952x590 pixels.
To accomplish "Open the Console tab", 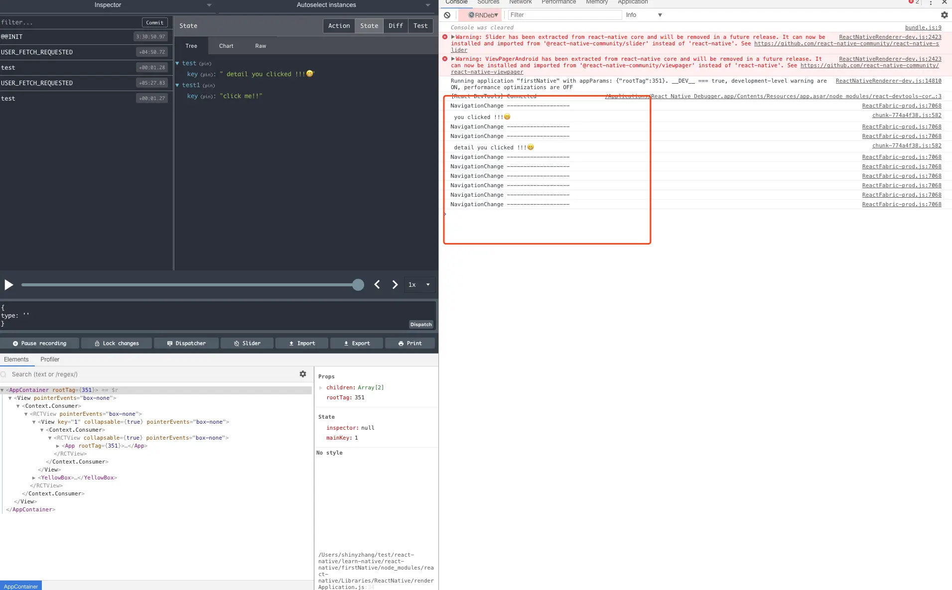I will click(x=456, y=2).
